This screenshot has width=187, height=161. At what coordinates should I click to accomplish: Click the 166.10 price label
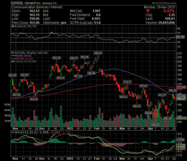[173, 91]
